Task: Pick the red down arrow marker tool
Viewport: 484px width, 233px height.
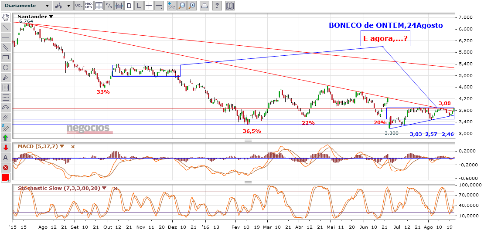Action: pos(6,148)
